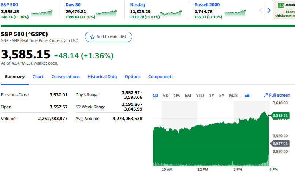Screen dimensions: 295x174
Task: Click the S&P 500 (^GSPC) heading
Action: tap(24, 34)
